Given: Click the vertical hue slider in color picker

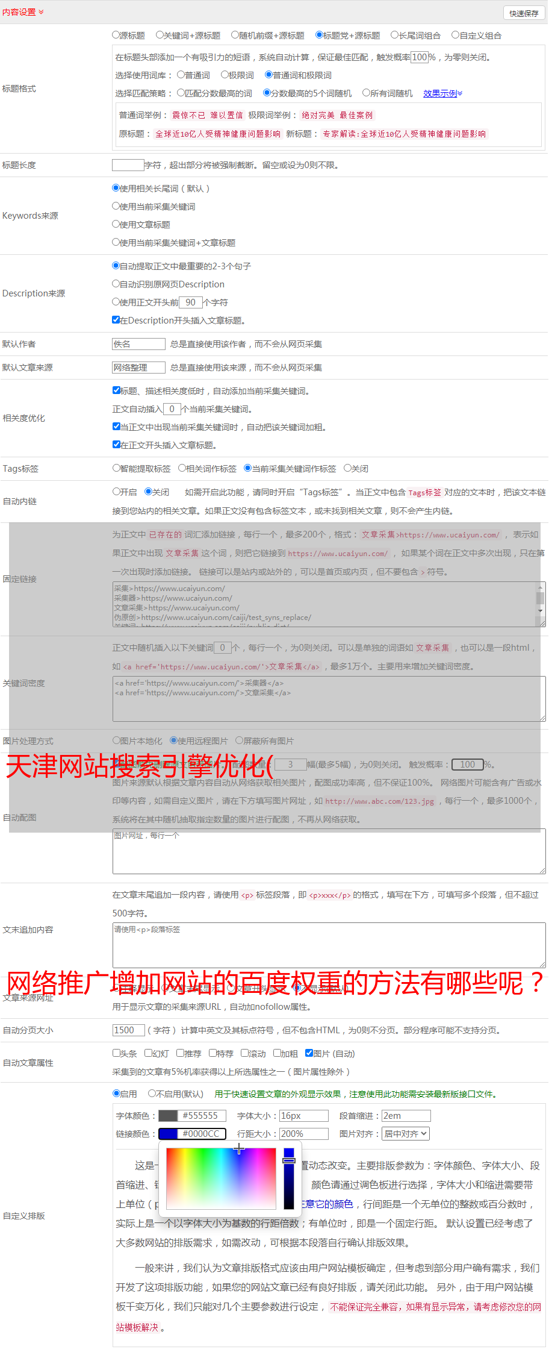Looking at the screenshot, I should (x=289, y=1178).
